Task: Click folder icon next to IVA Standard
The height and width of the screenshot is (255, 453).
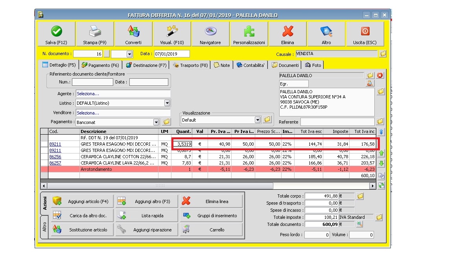Action: [x=379, y=217]
